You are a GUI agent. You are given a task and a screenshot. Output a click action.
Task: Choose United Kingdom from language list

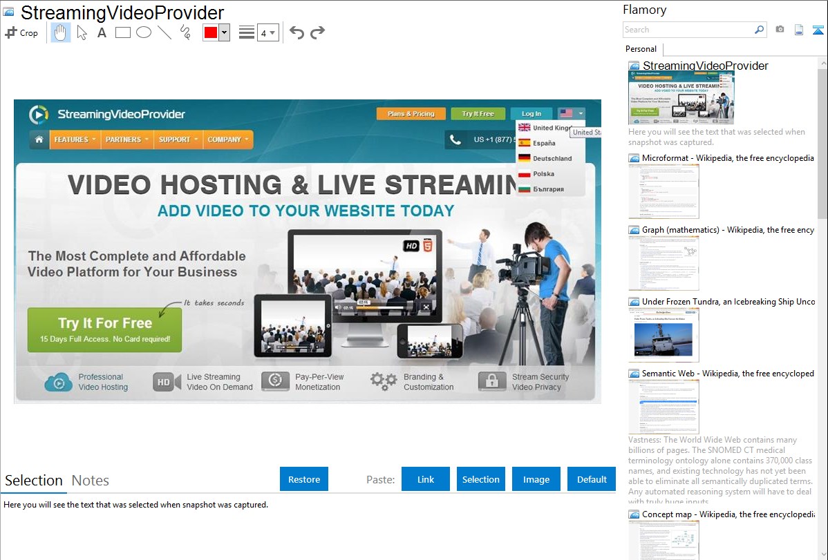coord(545,128)
